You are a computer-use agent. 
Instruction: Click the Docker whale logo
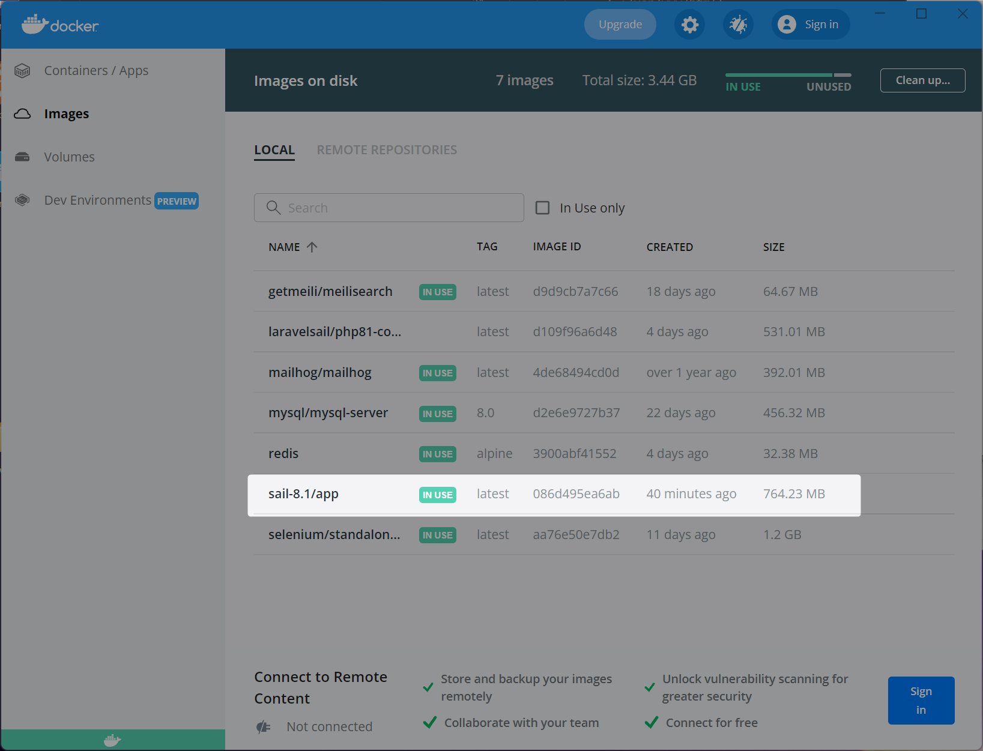tap(59, 25)
